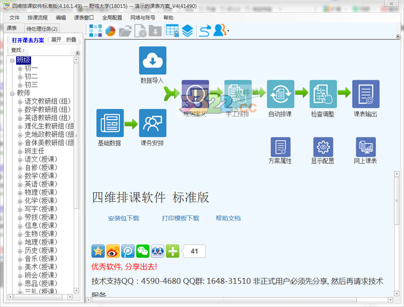The image size is (404, 307).
Task: Open the user icon dropdown arrow
Action: pyautogui.click(x=228, y=31)
